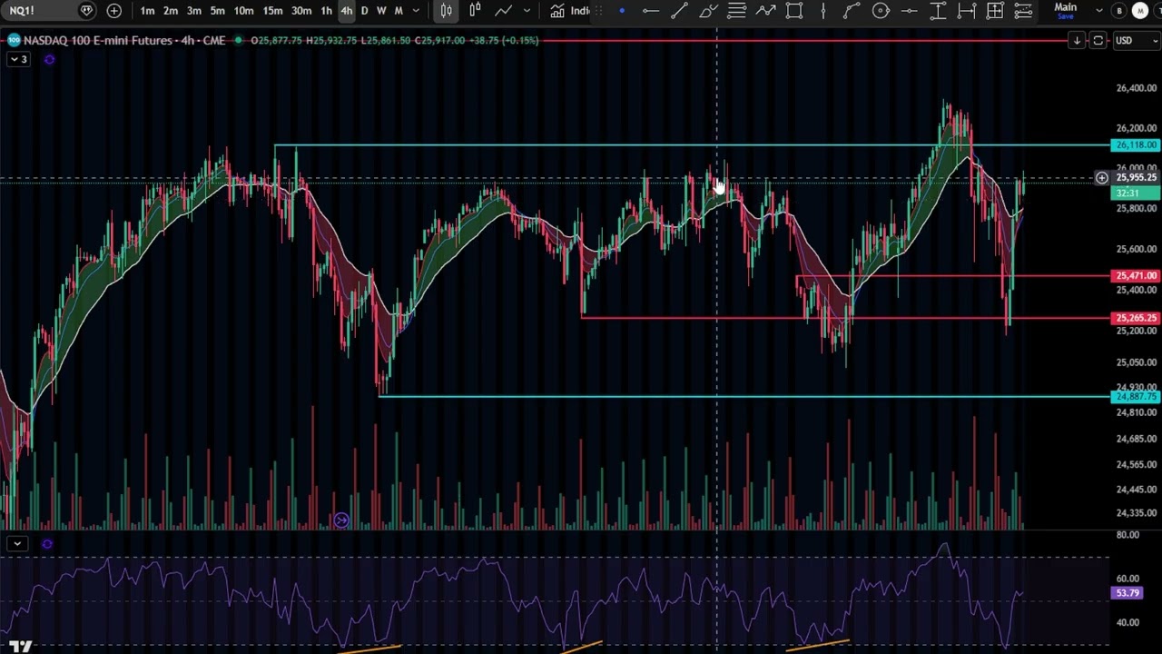Viewport: 1162px width, 654px height.
Task: Click the 26,118.00 cyan price label
Action: pyautogui.click(x=1136, y=145)
